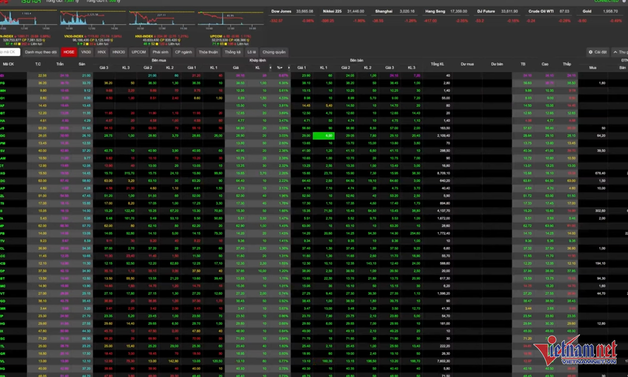Viewport: 628px width, 377px height.
Task: Switch to VN30 tab
Action: point(86,52)
